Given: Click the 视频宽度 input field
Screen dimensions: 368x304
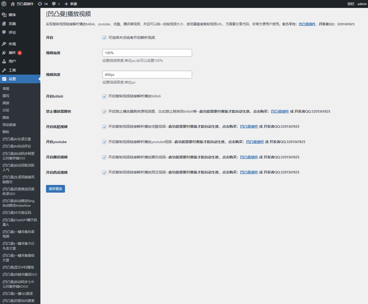Looking at the screenshot, I should (147, 53).
